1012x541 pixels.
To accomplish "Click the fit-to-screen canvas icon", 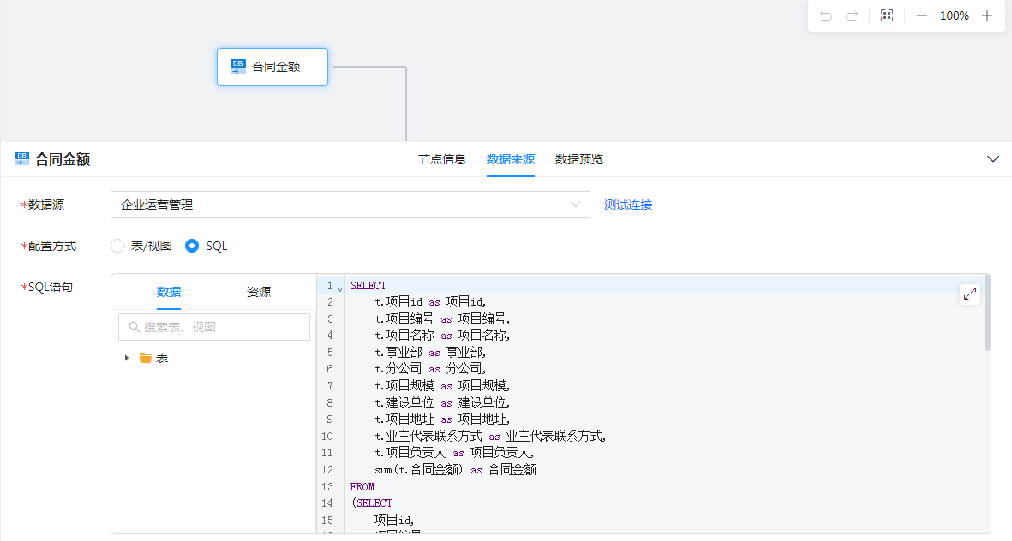I will 887,15.
